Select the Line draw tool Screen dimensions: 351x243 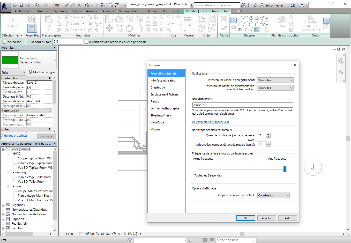(x=240, y=18)
